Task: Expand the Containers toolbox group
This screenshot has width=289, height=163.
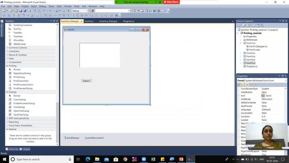Action: coord(14,51)
